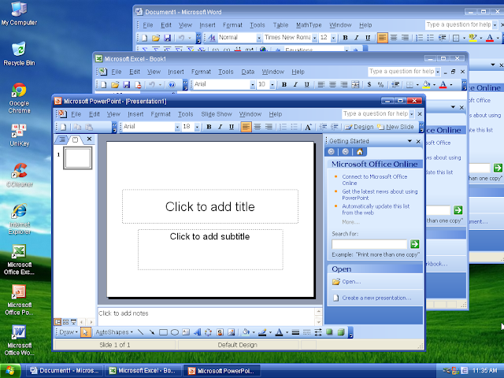Image resolution: width=504 pixels, height=378 pixels.
Task: Switch to the Slides tab in PowerPoint pane
Action: point(76,139)
